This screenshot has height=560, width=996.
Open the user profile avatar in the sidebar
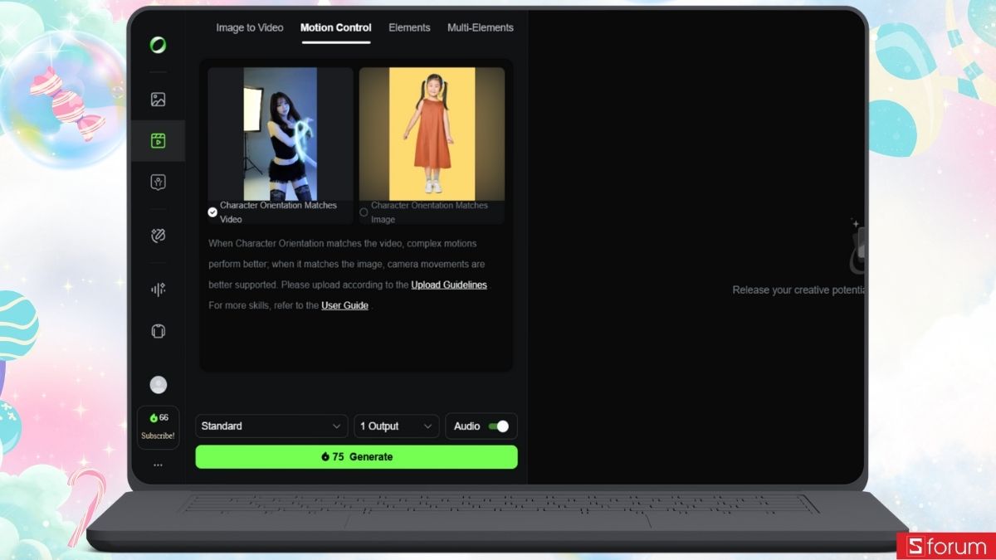[x=158, y=384]
